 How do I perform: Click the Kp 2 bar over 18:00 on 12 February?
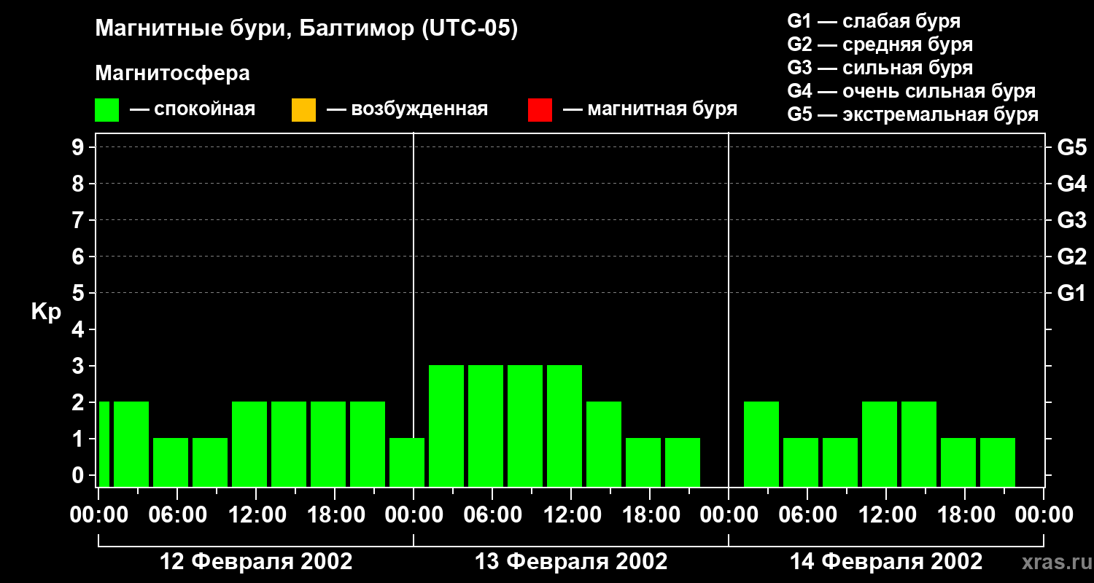point(328,444)
